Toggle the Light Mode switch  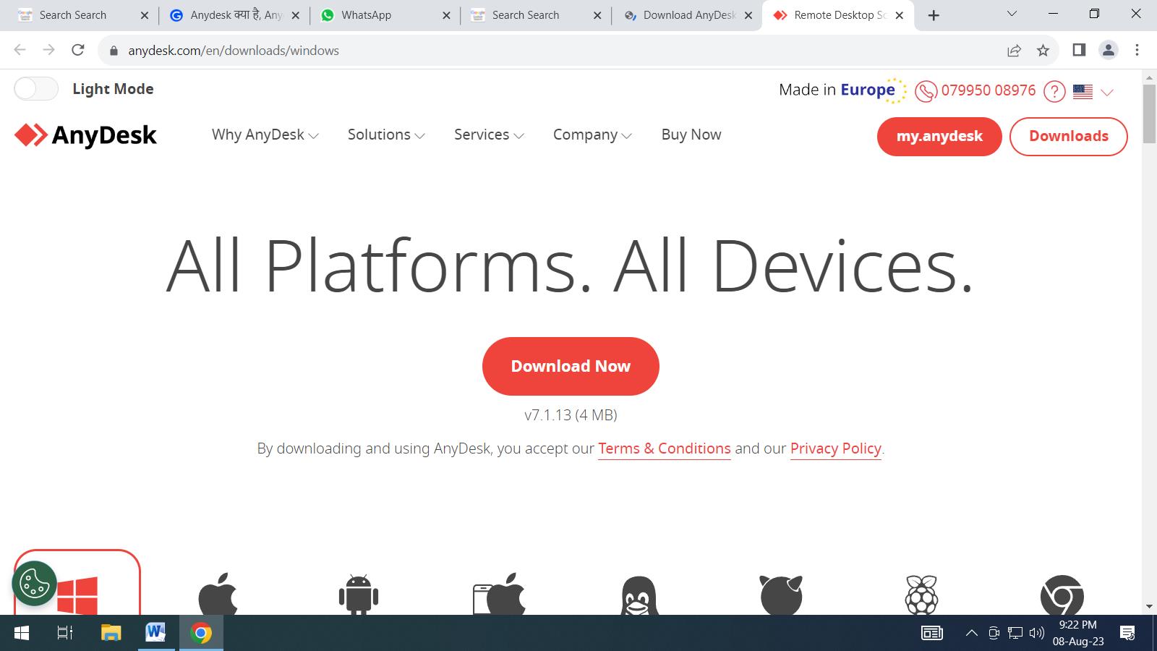pos(36,89)
